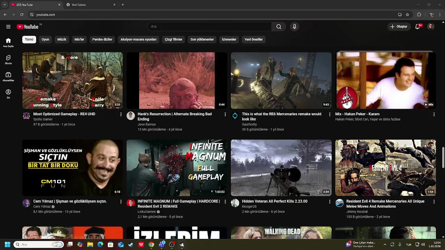Screen dimensions: 445x250
Task: Open Cem Yılmaz channel name link
Action: click(42, 207)
